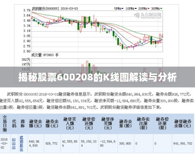
Task: Click the 融券余额(元) column header
Action: (x=52, y=124)
